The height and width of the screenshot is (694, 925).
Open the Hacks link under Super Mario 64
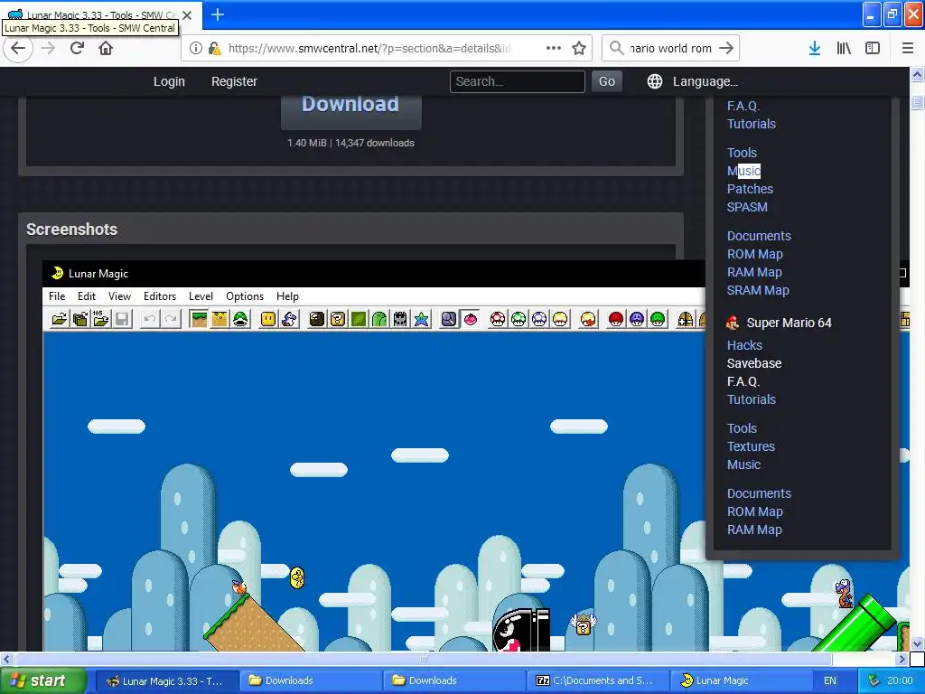[x=744, y=345]
